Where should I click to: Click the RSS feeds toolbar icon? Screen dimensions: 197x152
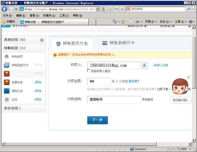[123, 22]
